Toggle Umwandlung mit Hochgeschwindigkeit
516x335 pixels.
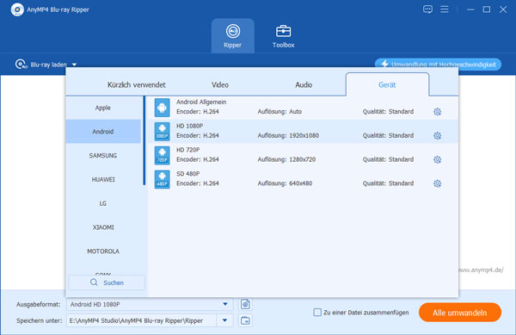point(438,65)
